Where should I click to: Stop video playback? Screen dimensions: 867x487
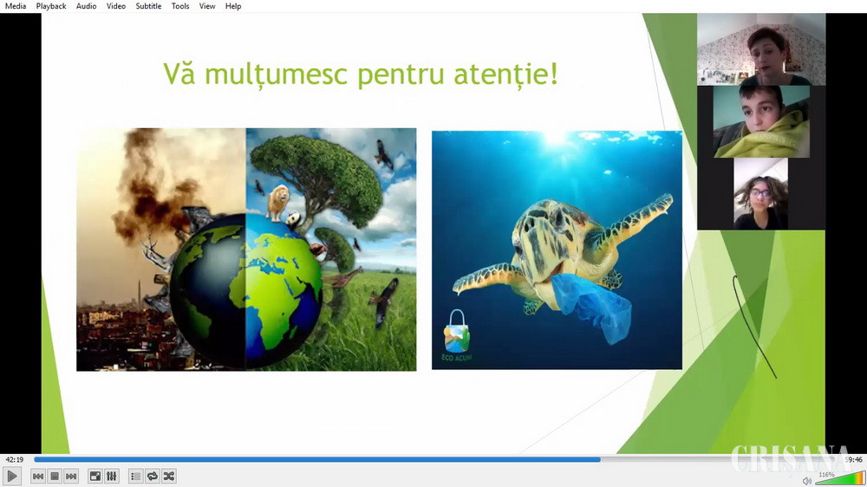pos(55,476)
